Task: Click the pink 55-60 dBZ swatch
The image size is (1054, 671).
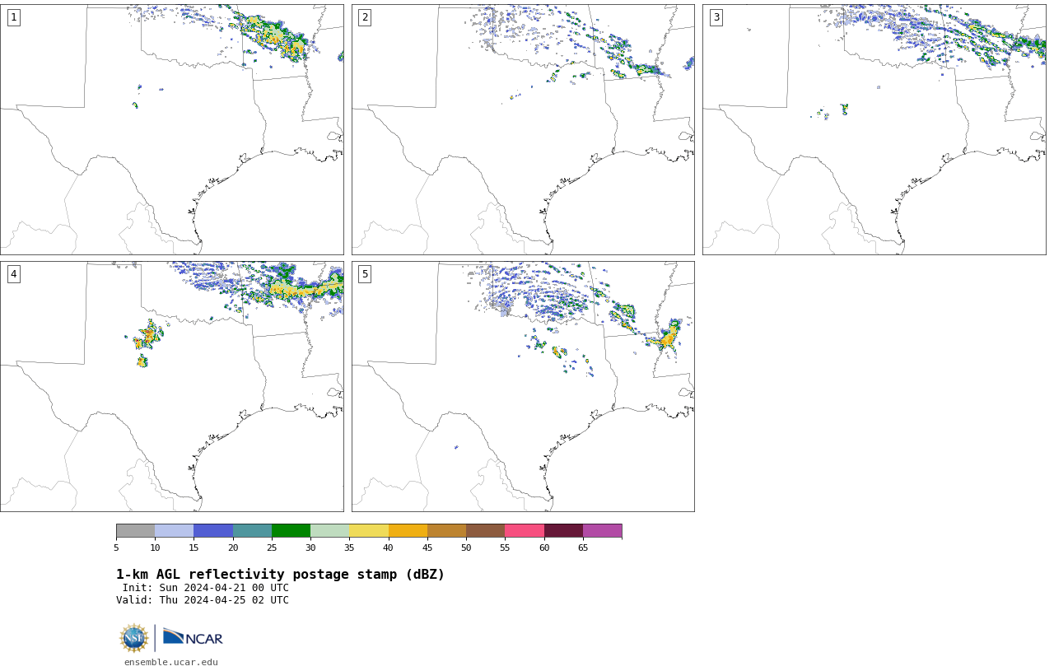Action: point(525,531)
